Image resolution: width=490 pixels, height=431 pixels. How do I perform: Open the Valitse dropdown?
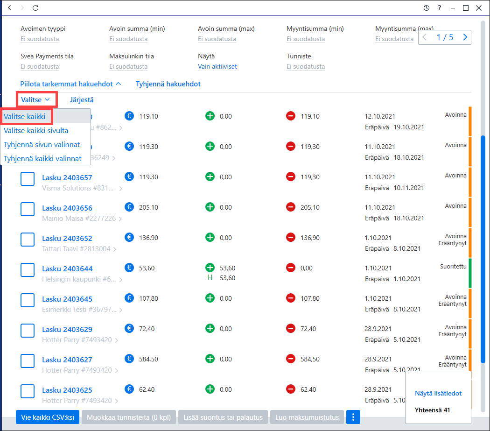[x=35, y=100]
